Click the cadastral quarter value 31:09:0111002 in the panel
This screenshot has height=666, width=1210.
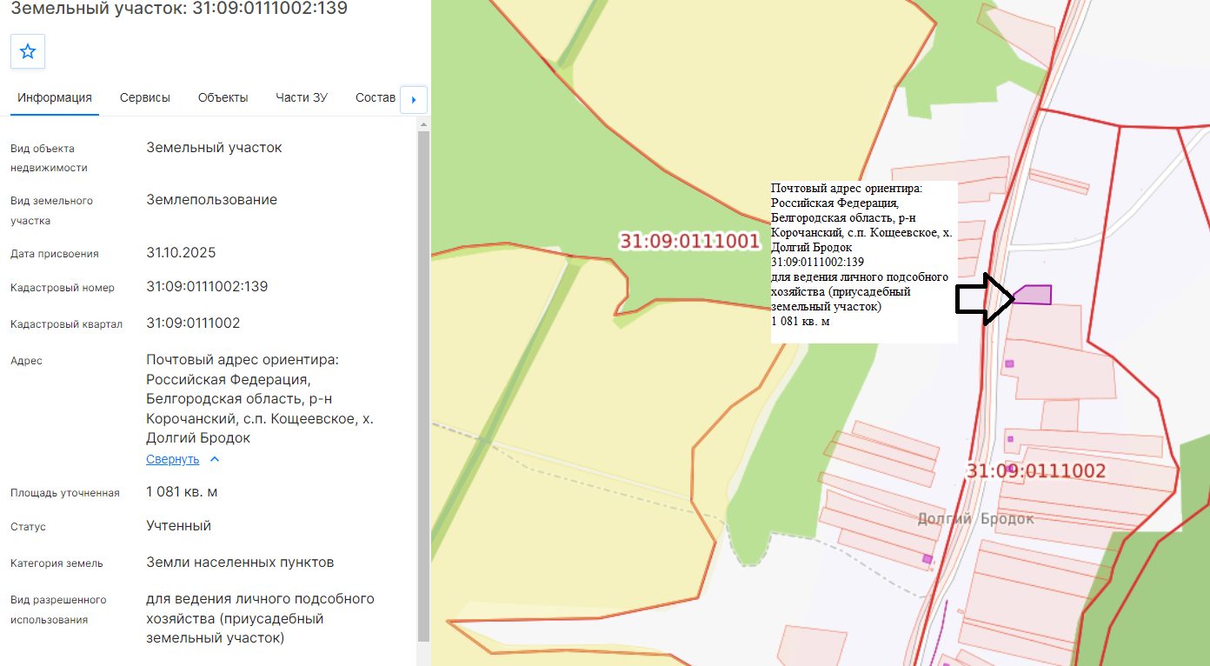coord(193,323)
